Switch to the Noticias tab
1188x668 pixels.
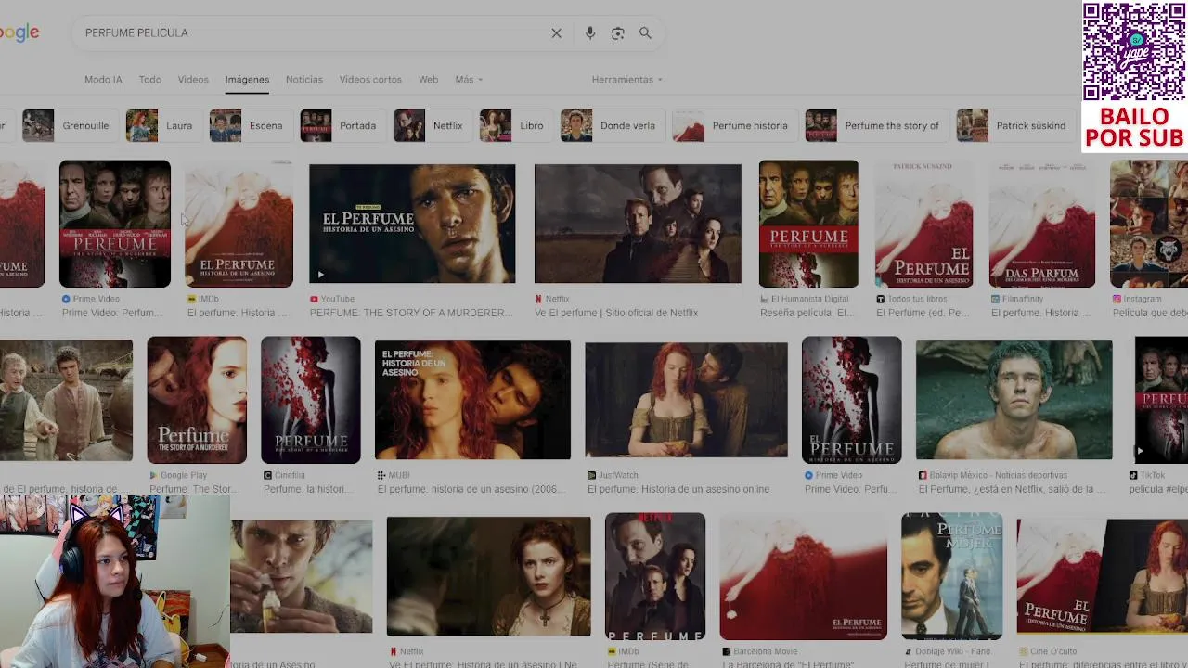pyautogui.click(x=304, y=80)
